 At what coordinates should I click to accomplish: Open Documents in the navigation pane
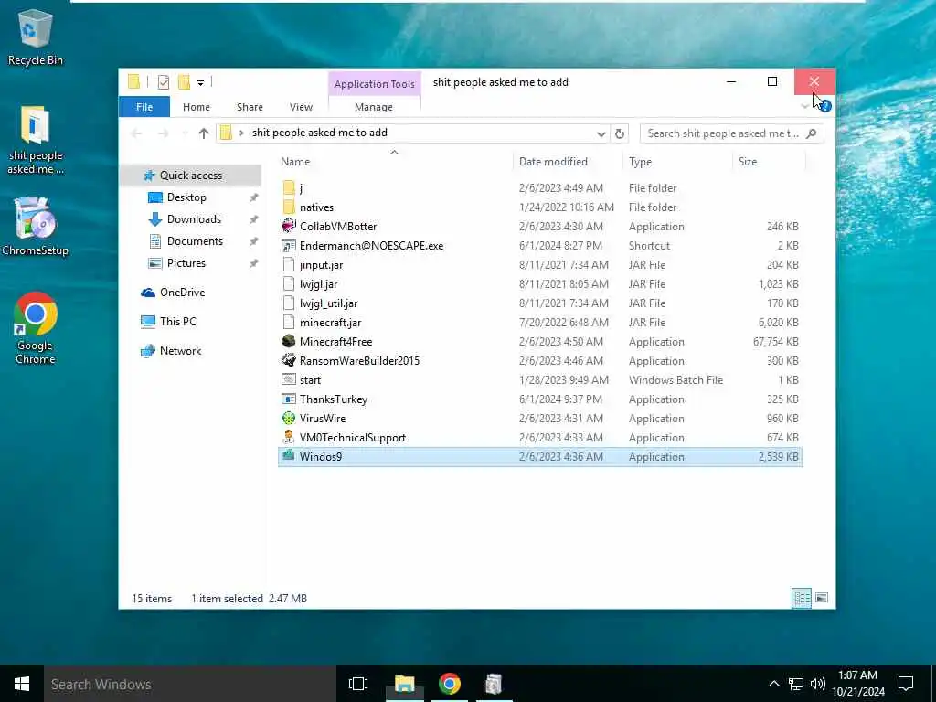tap(195, 241)
